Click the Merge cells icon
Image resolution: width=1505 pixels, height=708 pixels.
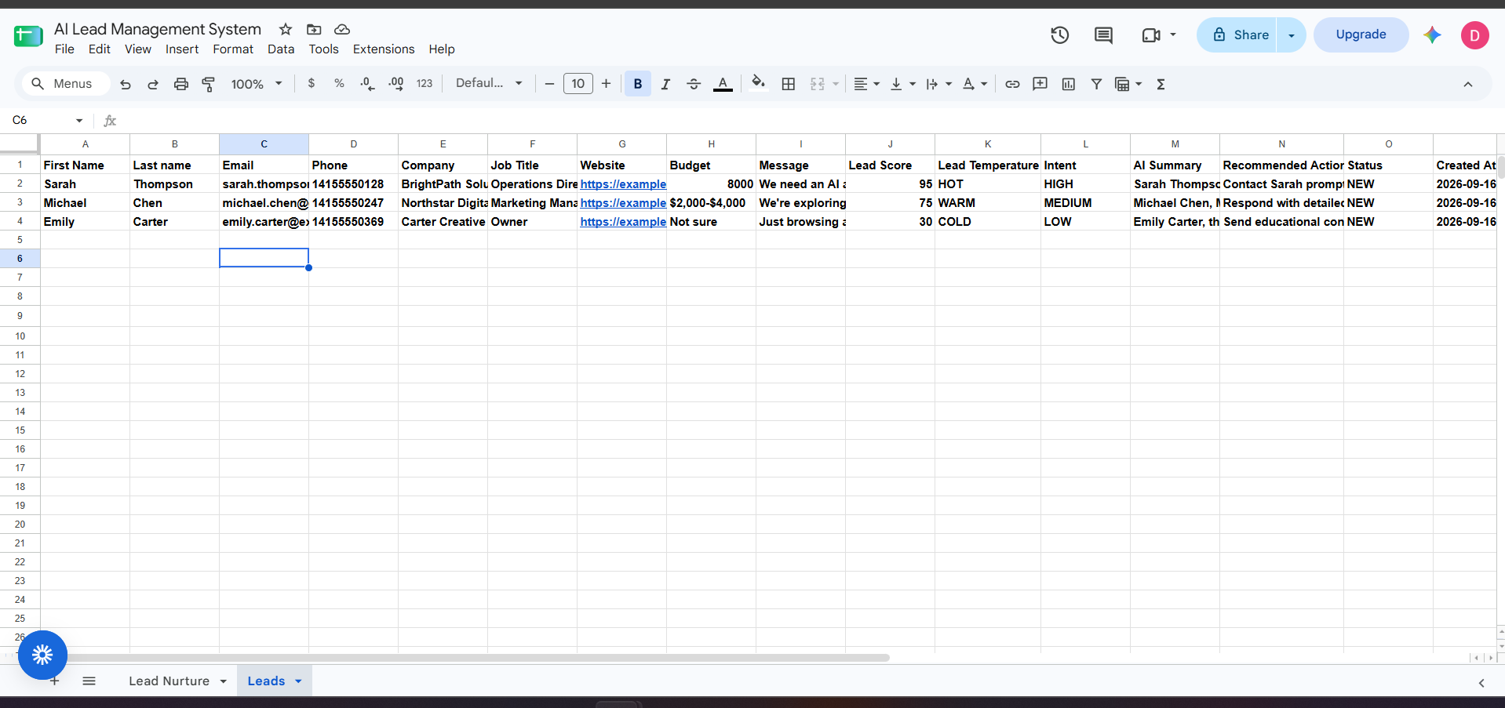pyautogui.click(x=818, y=84)
